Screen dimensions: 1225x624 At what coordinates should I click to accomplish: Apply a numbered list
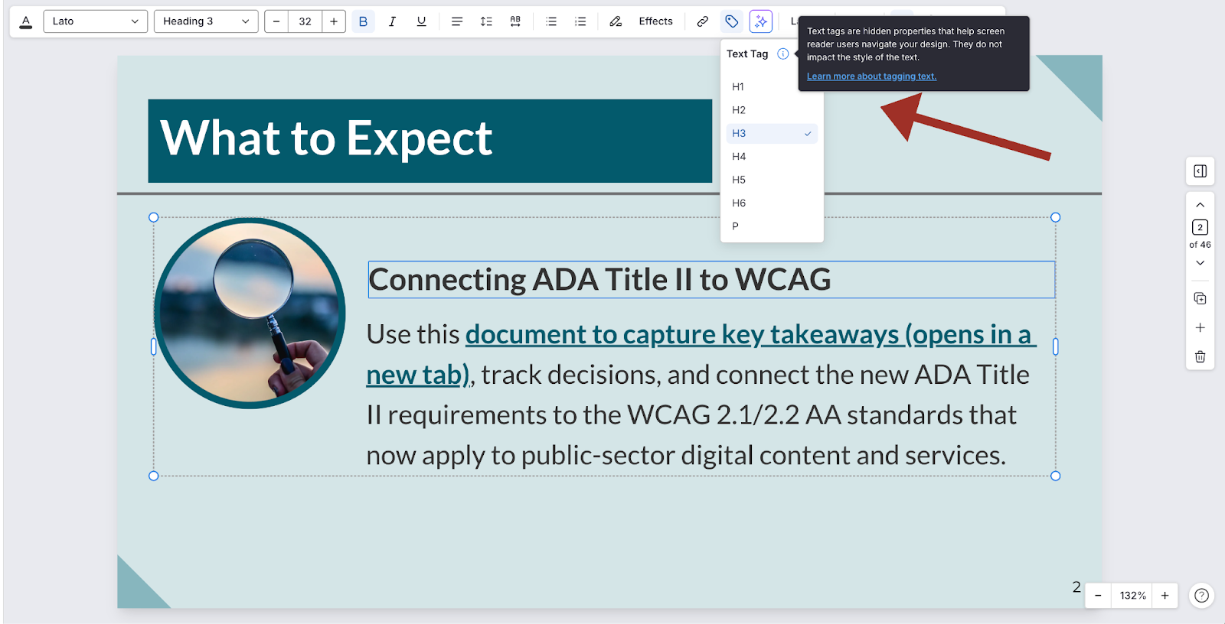point(580,21)
